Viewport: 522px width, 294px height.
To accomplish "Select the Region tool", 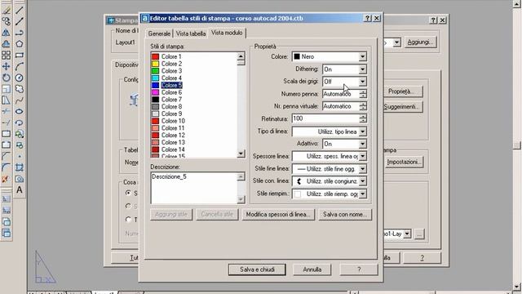I will [20, 179].
